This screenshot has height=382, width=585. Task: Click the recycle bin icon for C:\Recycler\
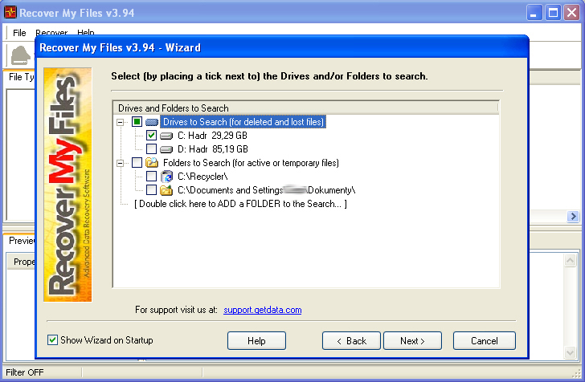click(x=166, y=177)
